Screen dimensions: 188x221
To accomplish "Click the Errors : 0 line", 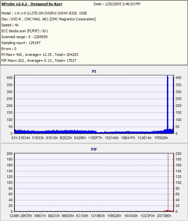I will click(x=9, y=49).
